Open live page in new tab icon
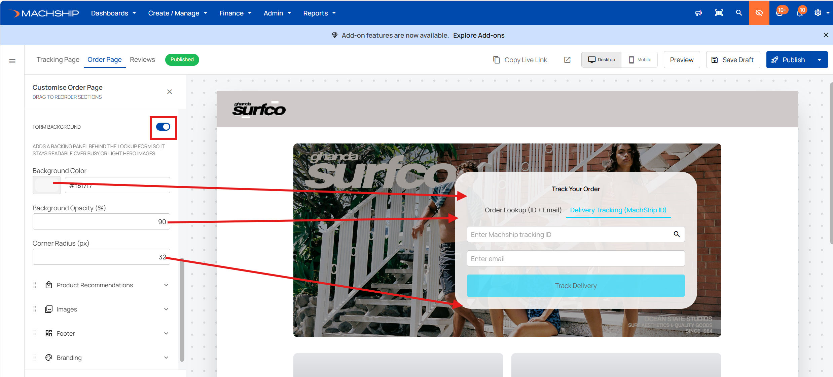Screen dimensions: 833x377 coord(567,60)
